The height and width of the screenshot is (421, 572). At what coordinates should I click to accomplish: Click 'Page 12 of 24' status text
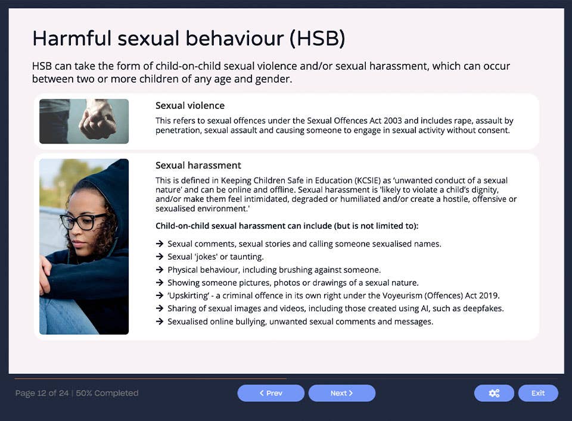pos(42,393)
